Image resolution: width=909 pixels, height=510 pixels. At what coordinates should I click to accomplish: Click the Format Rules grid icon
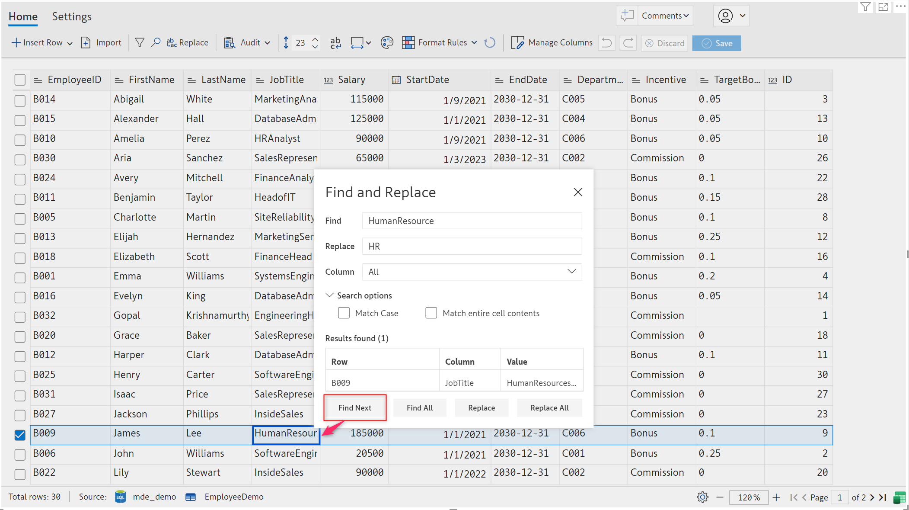pyautogui.click(x=408, y=42)
